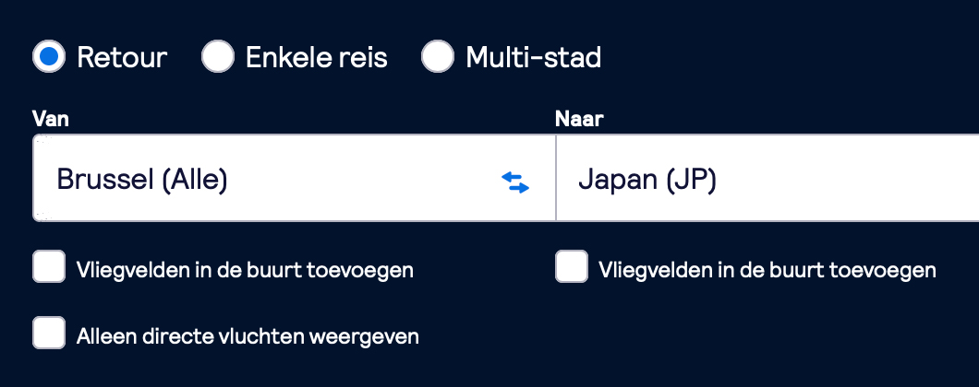Focus the Naar destination input field
The image size is (979, 387).
[x=767, y=178]
